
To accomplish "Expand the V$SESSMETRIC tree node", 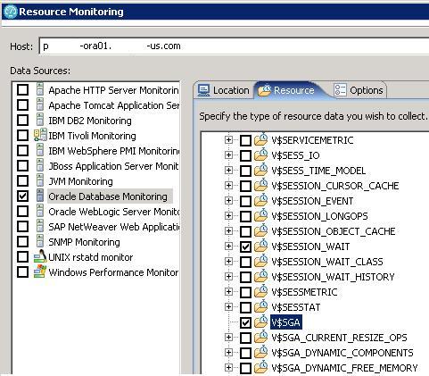I will click(x=228, y=292).
